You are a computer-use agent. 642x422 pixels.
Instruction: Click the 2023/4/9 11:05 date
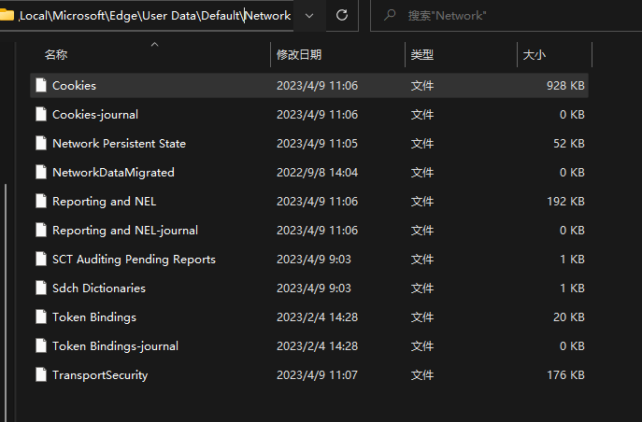coord(318,144)
